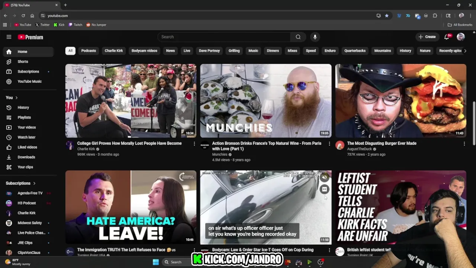476x268 pixels.
Task: Open All Bookmarks folder
Action: tap(460, 25)
